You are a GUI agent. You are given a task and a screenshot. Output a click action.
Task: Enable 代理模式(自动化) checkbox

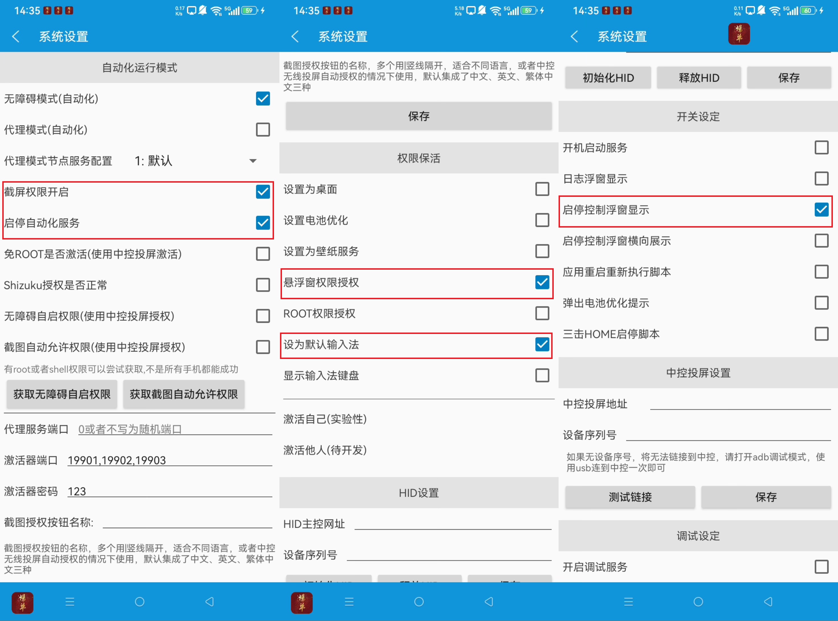tap(263, 130)
